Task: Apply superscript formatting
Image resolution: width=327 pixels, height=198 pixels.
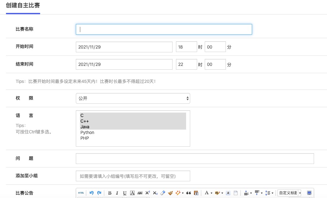Action: [148, 193]
